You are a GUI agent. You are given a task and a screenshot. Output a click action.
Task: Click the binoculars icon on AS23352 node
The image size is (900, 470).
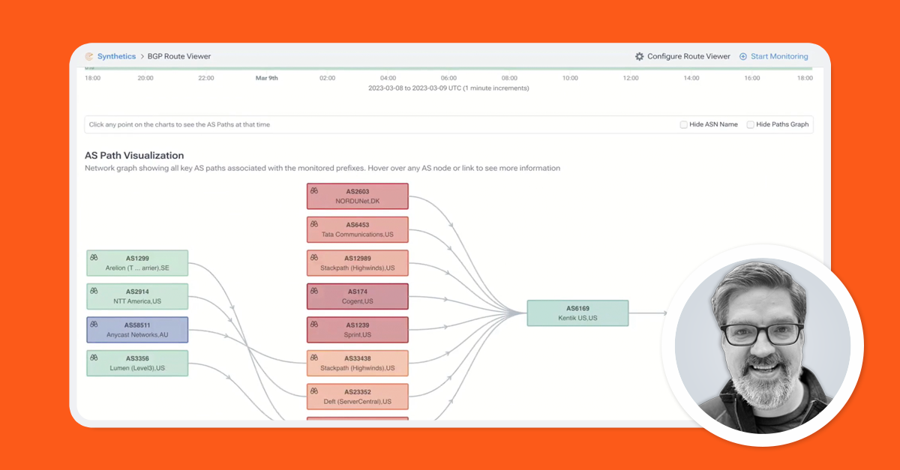[314, 391]
